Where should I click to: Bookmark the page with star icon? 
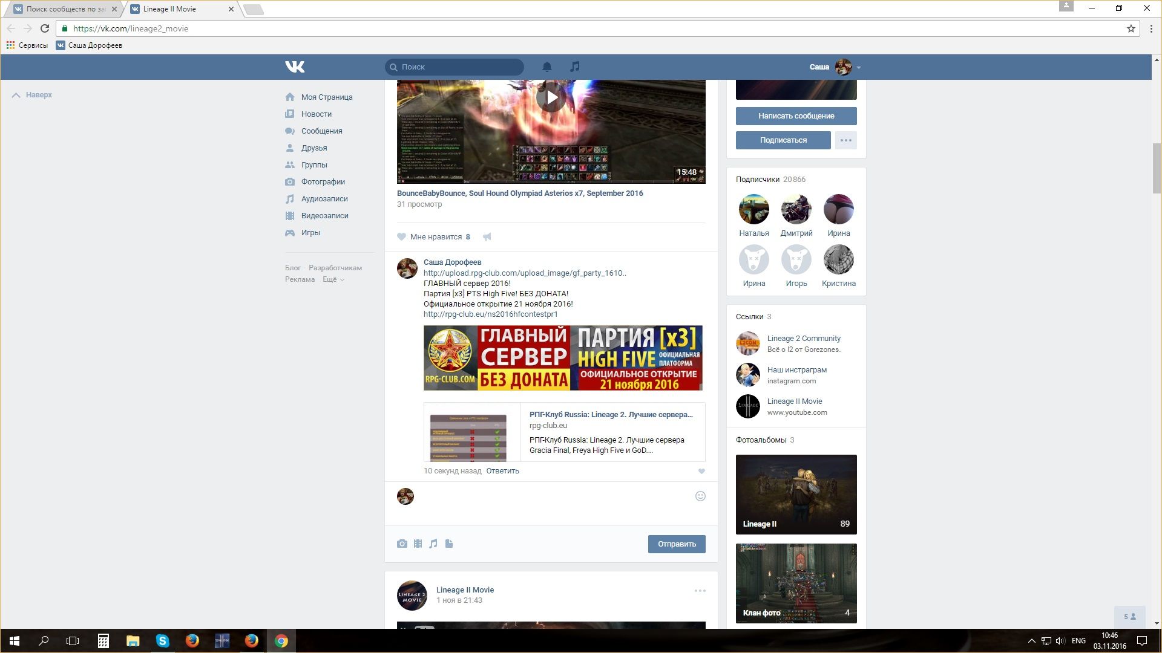point(1131,28)
